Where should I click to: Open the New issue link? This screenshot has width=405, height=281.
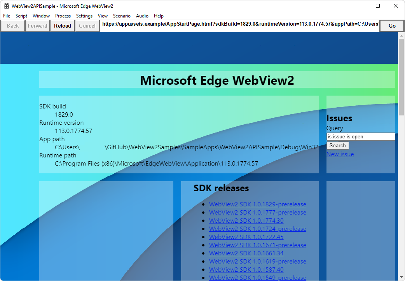click(x=340, y=154)
